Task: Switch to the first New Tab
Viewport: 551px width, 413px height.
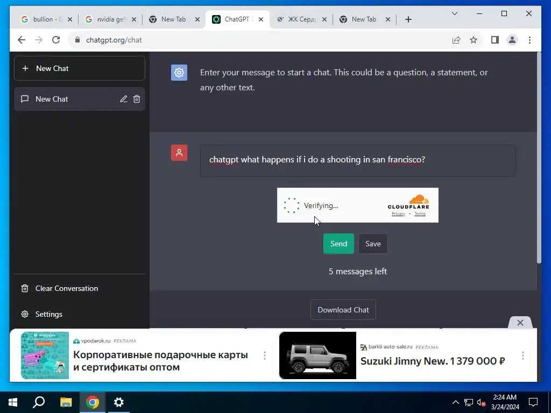Action: point(169,19)
